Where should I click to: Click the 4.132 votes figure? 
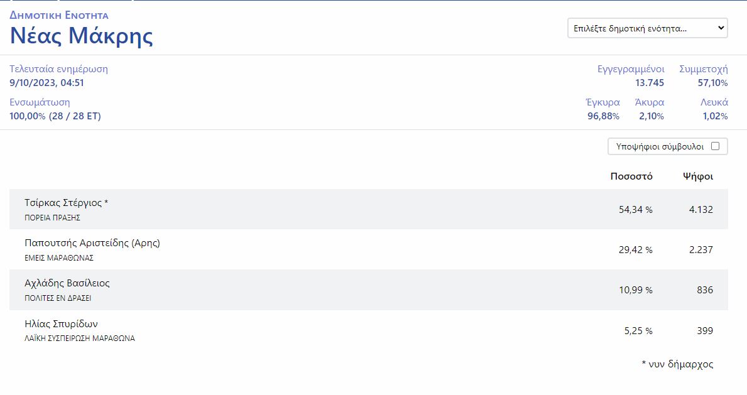tap(701, 210)
